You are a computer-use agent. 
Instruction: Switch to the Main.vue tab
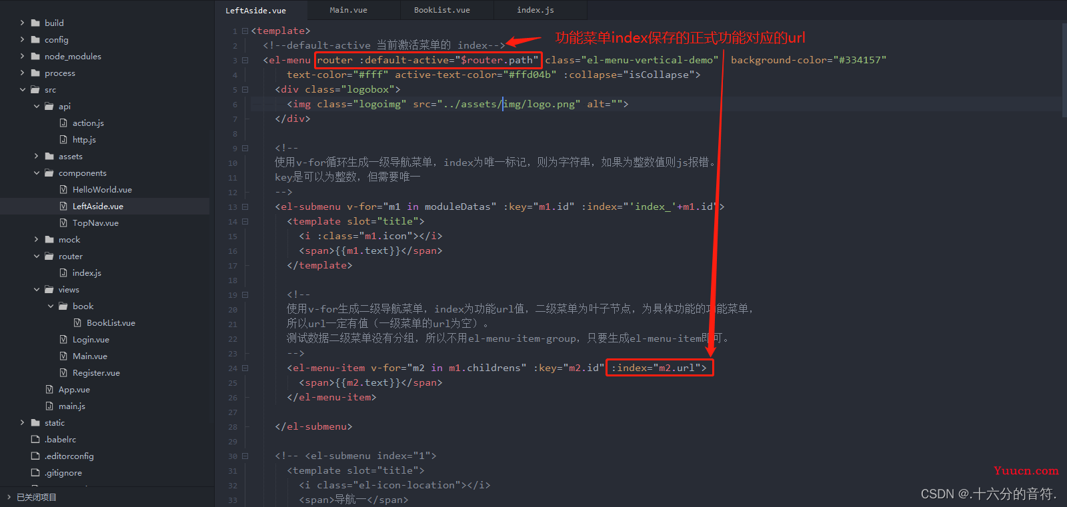click(348, 10)
